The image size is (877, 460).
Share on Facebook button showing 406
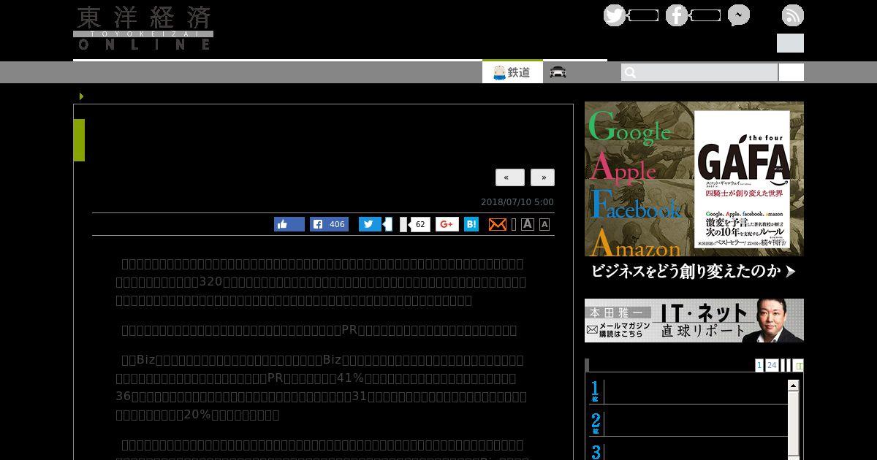tap(329, 224)
